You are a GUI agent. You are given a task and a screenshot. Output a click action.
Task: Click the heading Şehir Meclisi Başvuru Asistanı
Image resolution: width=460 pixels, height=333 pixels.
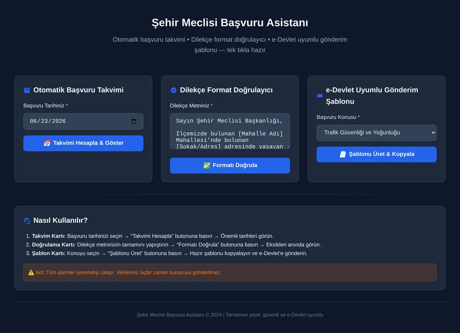[230, 23]
